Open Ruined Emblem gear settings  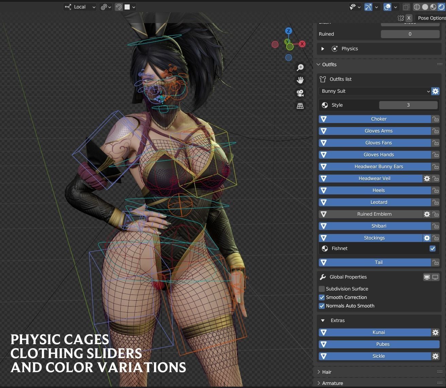pyautogui.click(x=427, y=214)
